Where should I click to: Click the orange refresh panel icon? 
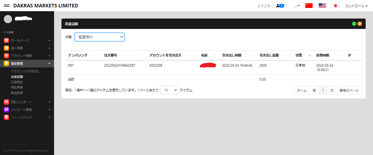click(x=360, y=24)
